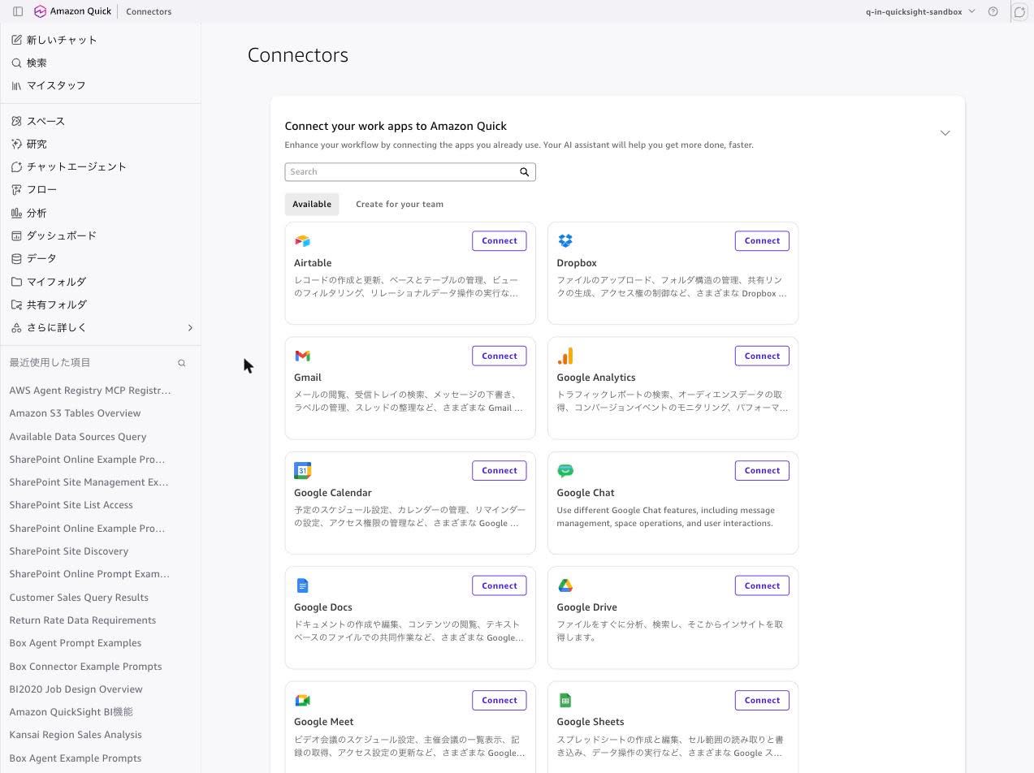Toggle the sidebar panel icon

18,11
